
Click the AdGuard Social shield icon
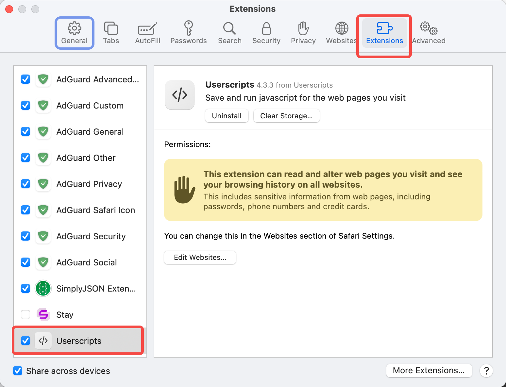(43, 262)
